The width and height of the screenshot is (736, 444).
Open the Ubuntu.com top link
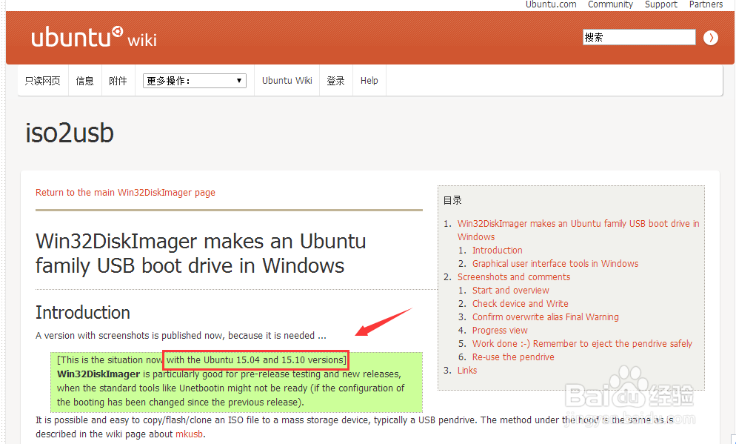[x=551, y=4]
